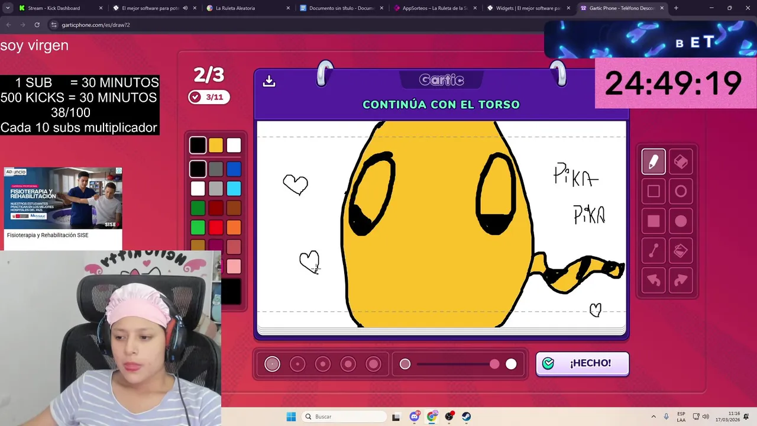This screenshot has width=757, height=426.
Task: Pick the smallest brush size
Action: tap(272, 364)
